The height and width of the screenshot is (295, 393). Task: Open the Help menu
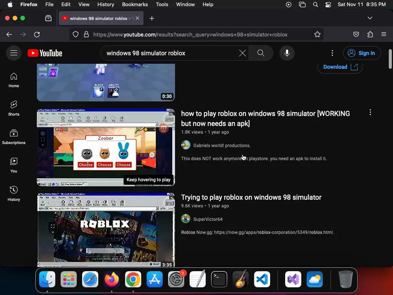click(208, 5)
